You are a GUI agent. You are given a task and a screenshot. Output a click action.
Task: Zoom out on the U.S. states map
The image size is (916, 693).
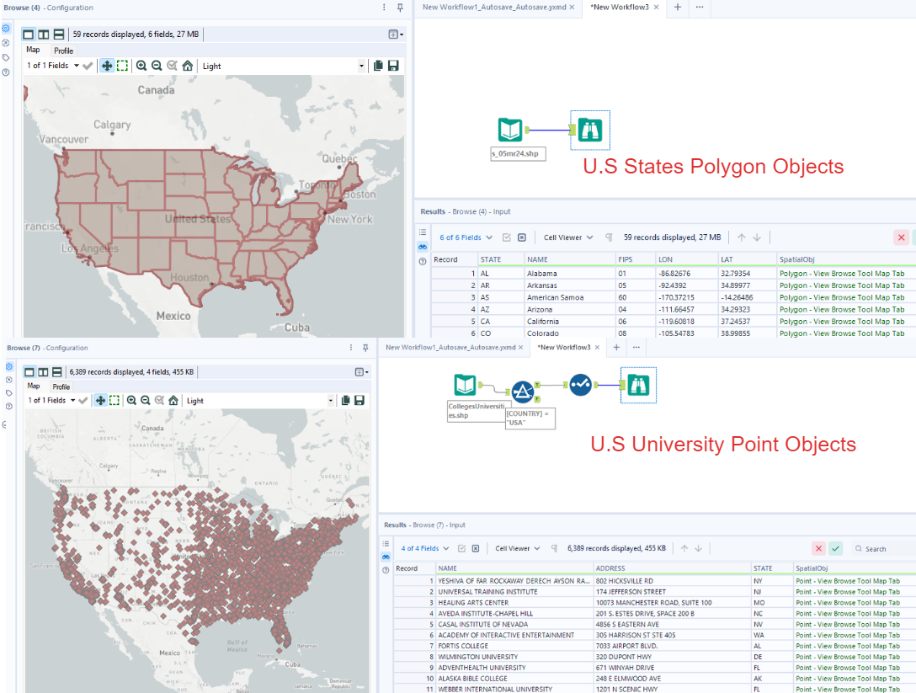tap(157, 66)
